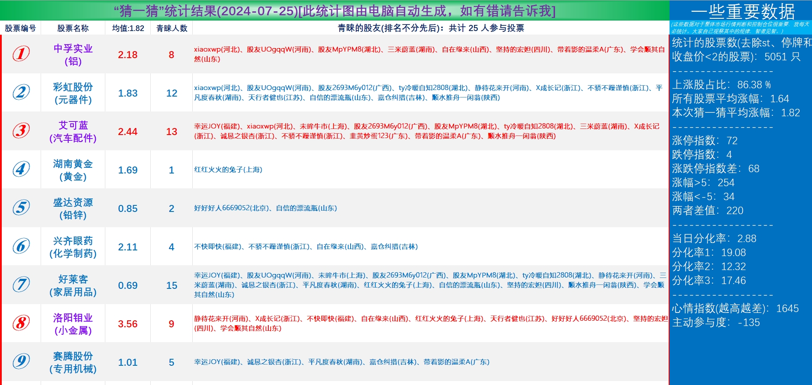Click voter count 9 in 洛阳钼业 row
812x385 pixels.
[171, 324]
